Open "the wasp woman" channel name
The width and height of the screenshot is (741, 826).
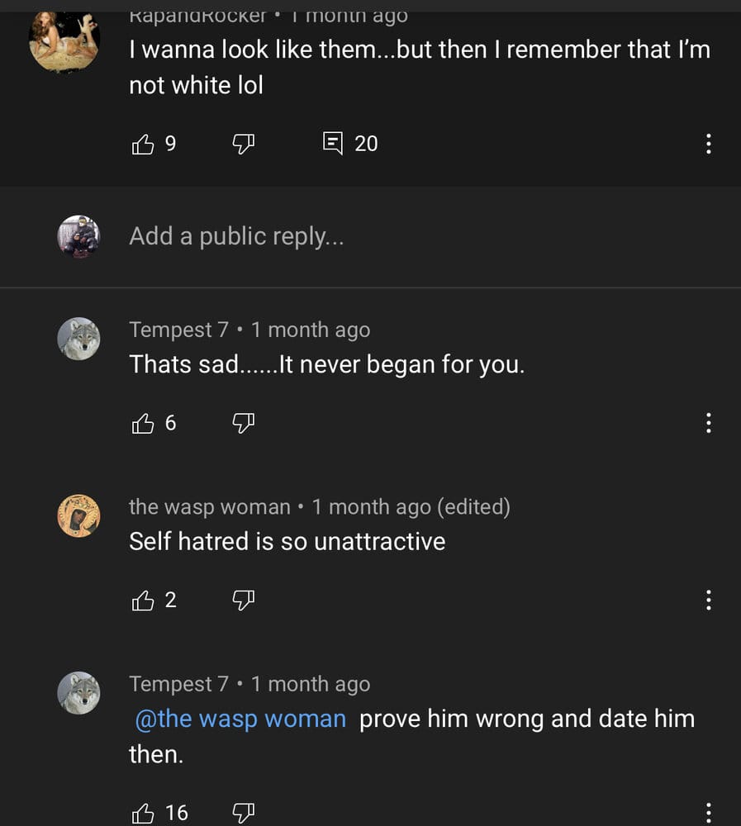(x=210, y=506)
